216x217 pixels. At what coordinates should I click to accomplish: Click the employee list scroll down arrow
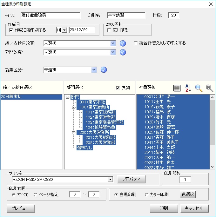click(212, 167)
